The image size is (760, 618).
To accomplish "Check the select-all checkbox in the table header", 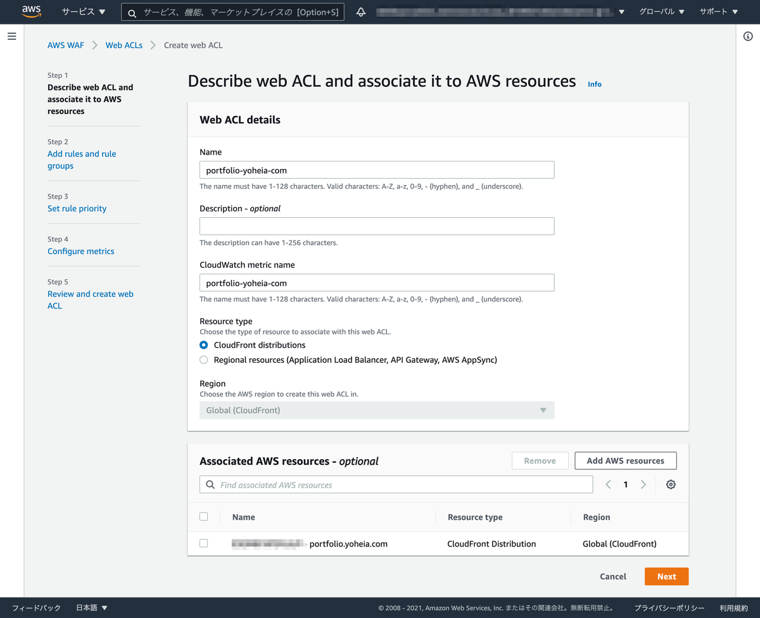I will 204,516.
